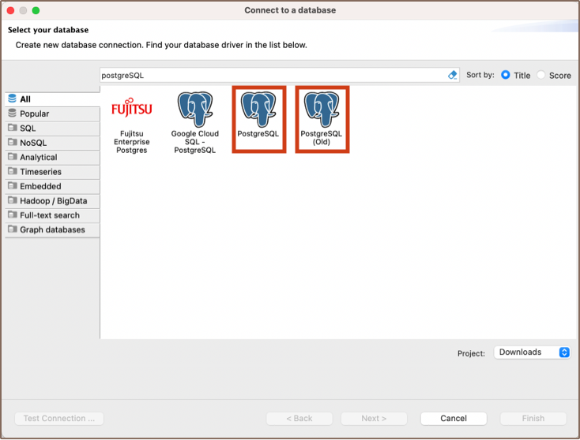Sort drivers by Title
Screen dimensions: 580x440
[x=506, y=75]
